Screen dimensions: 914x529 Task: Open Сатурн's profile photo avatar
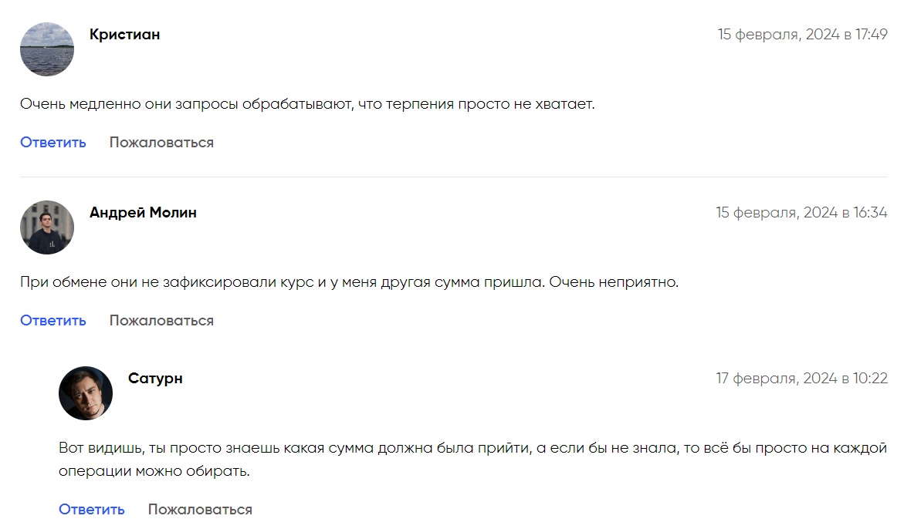86,393
